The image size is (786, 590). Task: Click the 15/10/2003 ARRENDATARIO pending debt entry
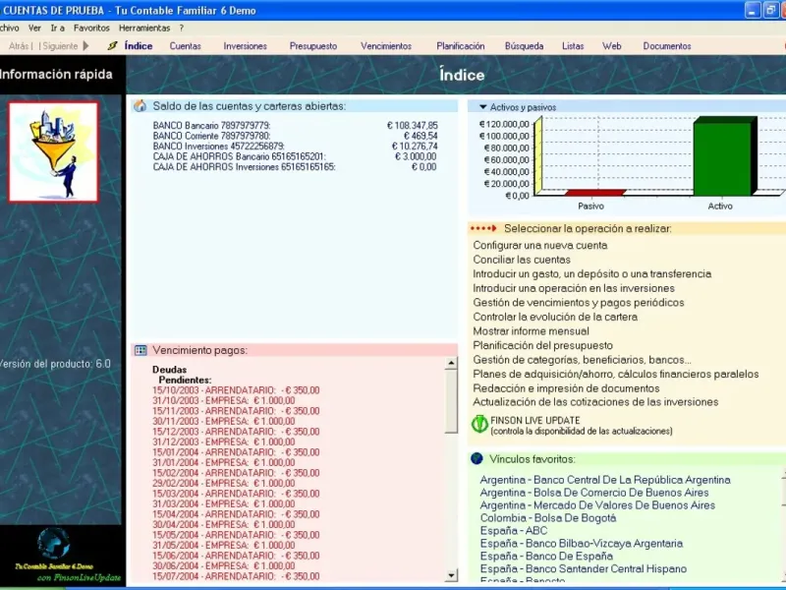pos(236,390)
